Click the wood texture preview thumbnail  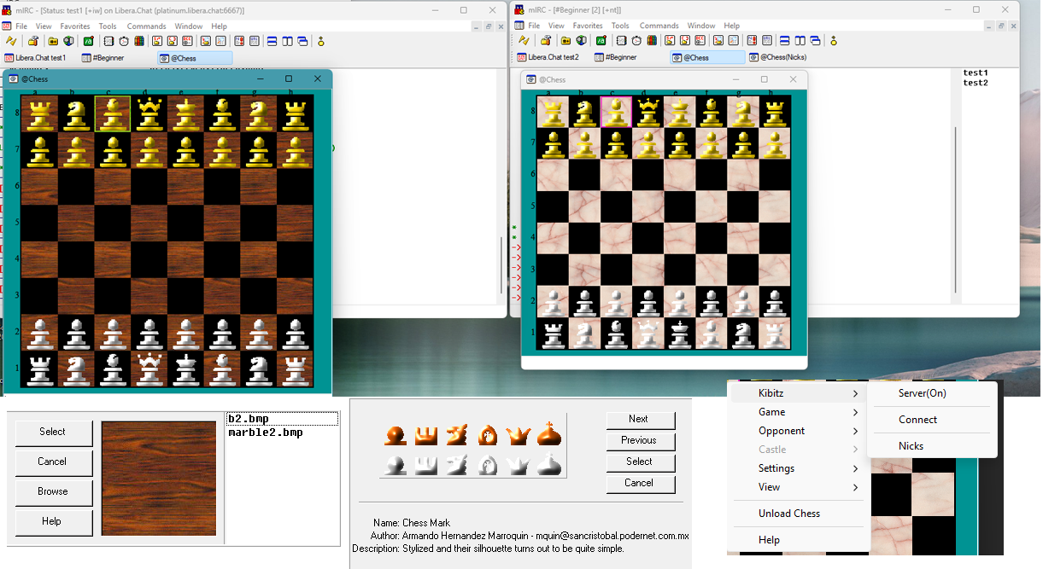click(x=159, y=479)
